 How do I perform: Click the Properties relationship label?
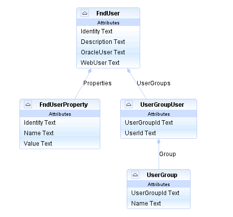click(97, 83)
